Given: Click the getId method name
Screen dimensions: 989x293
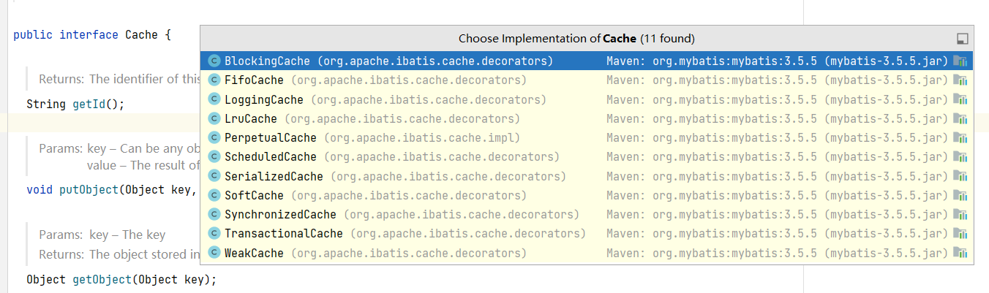Looking at the screenshot, I should [89, 104].
